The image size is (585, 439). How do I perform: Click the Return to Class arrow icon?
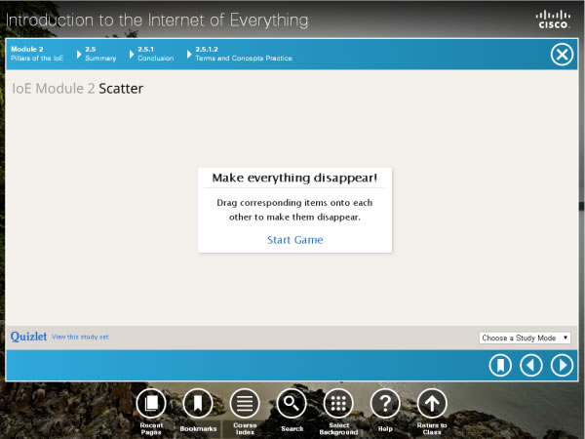tap(432, 403)
